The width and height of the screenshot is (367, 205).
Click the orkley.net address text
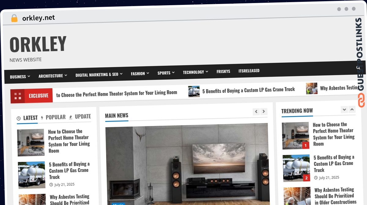[x=39, y=18]
